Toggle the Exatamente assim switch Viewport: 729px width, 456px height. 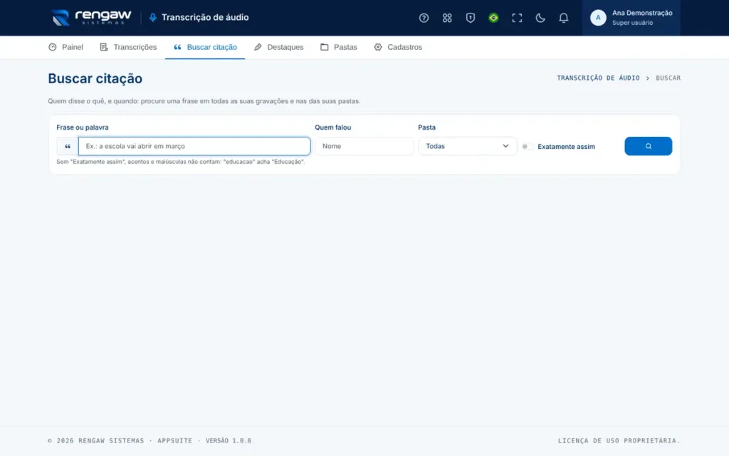528,147
